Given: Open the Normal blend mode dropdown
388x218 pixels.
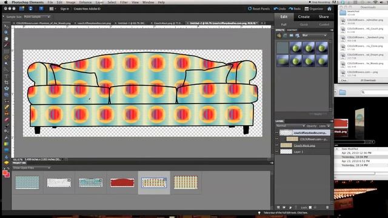Looking at the screenshot, I should (x=290, y=126).
